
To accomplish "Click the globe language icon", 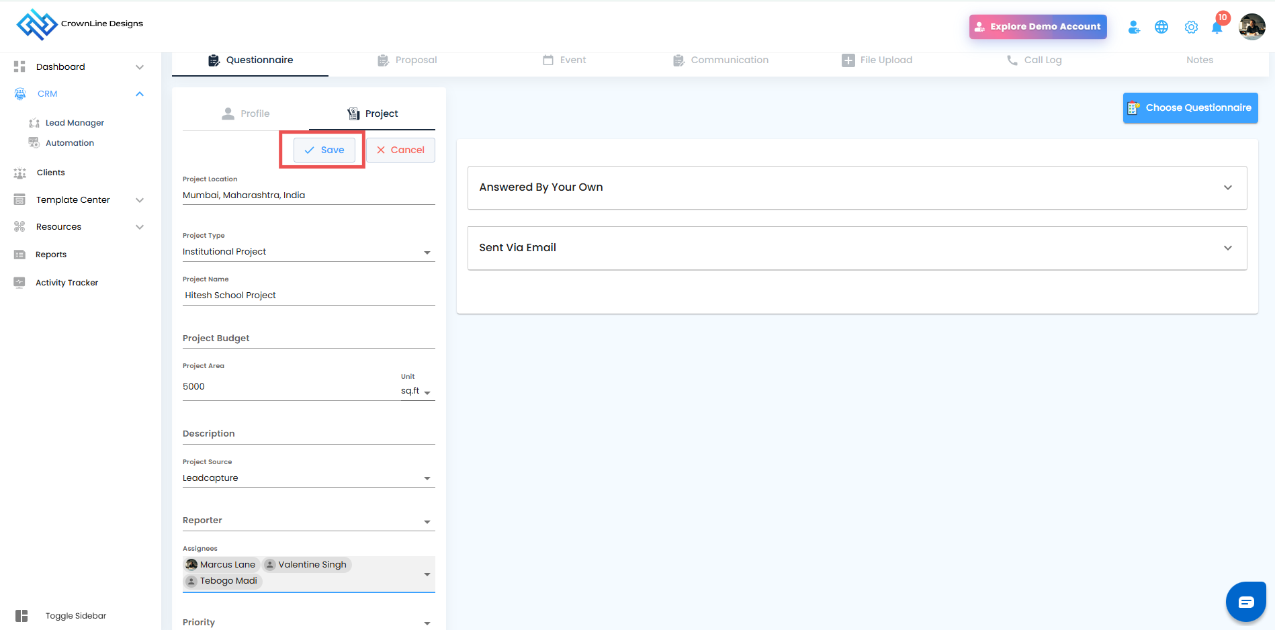I will point(1161,27).
